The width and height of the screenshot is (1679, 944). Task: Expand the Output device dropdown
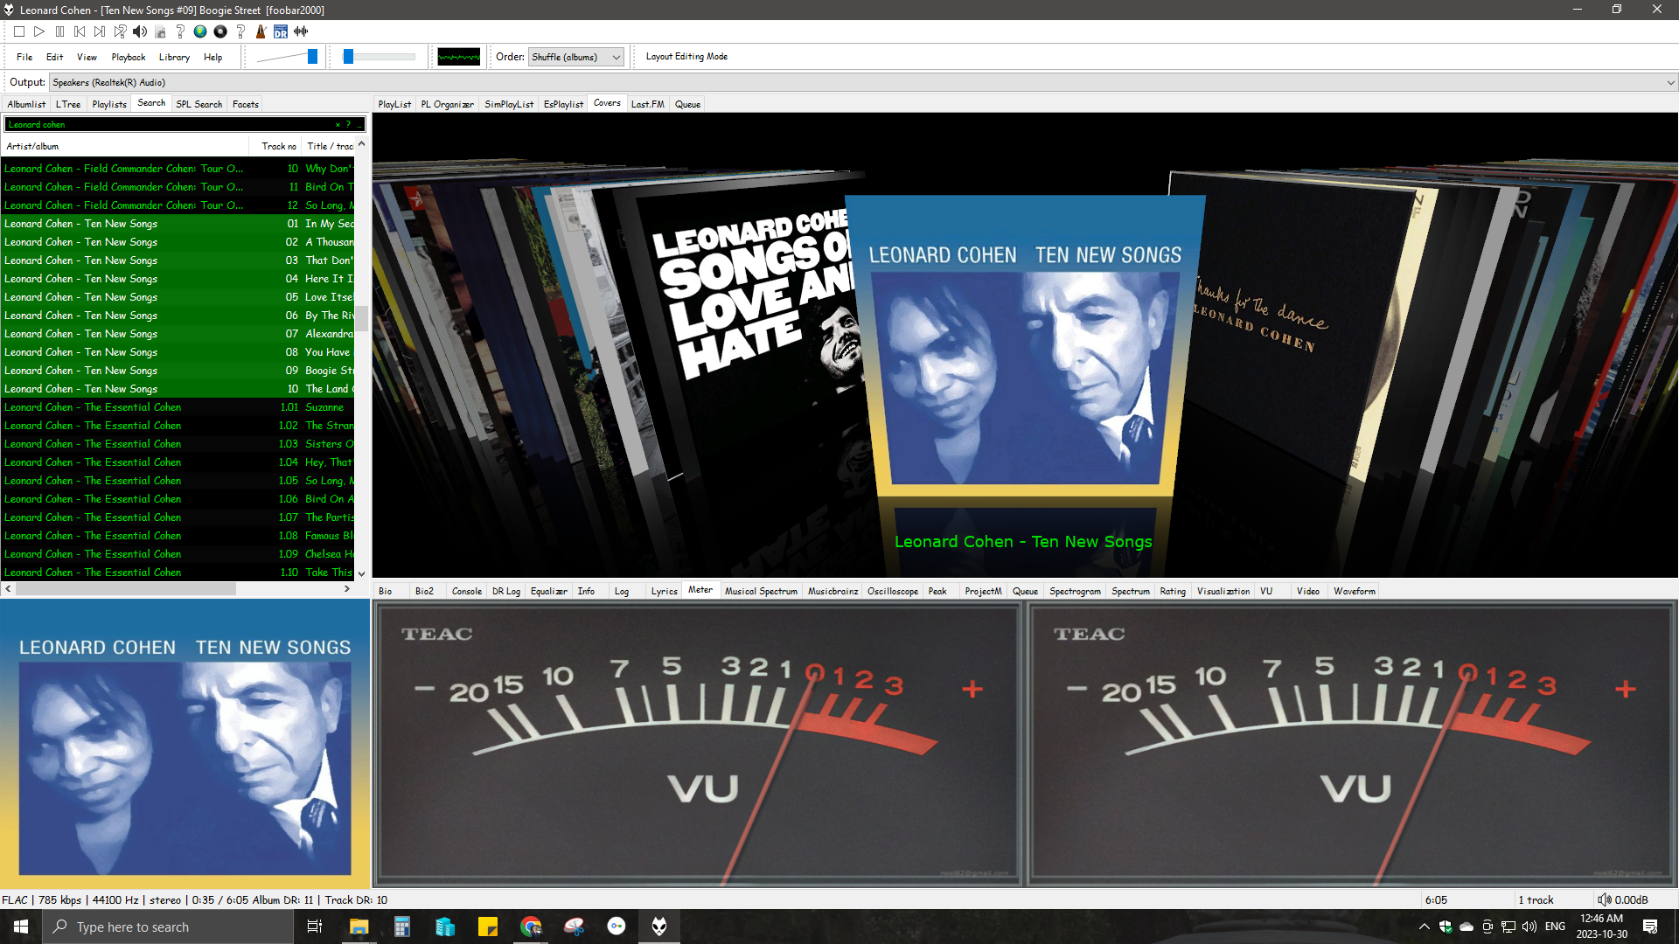(1670, 82)
